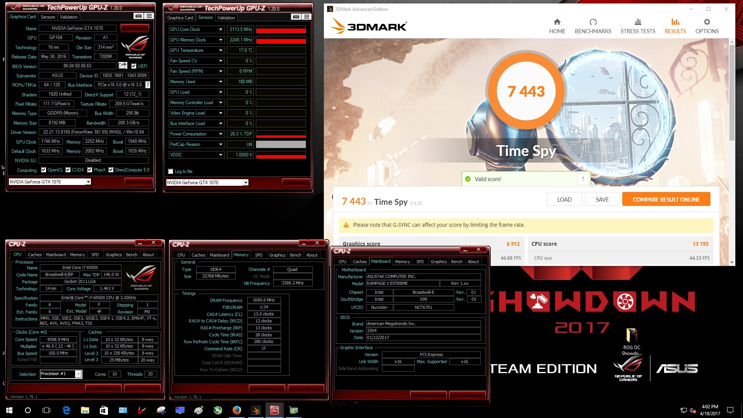Viewport: 743px width, 418px height.
Task: Click the Results bar icon in 3DMark
Action: pyautogui.click(x=675, y=22)
